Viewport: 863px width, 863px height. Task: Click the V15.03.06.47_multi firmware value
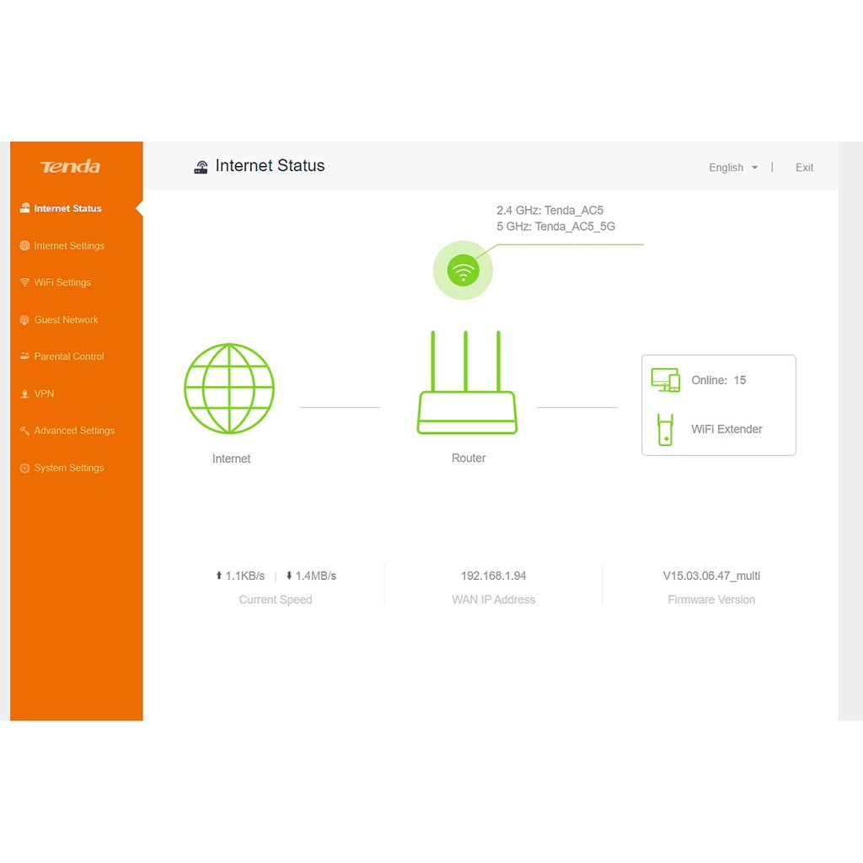click(711, 576)
